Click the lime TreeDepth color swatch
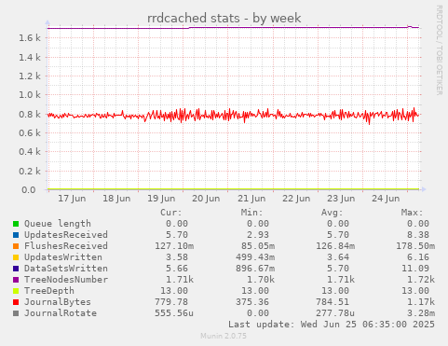448x346 pixels. (x=16, y=291)
